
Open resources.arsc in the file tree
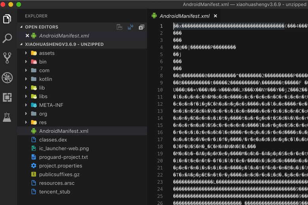click(x=57, y=183)
